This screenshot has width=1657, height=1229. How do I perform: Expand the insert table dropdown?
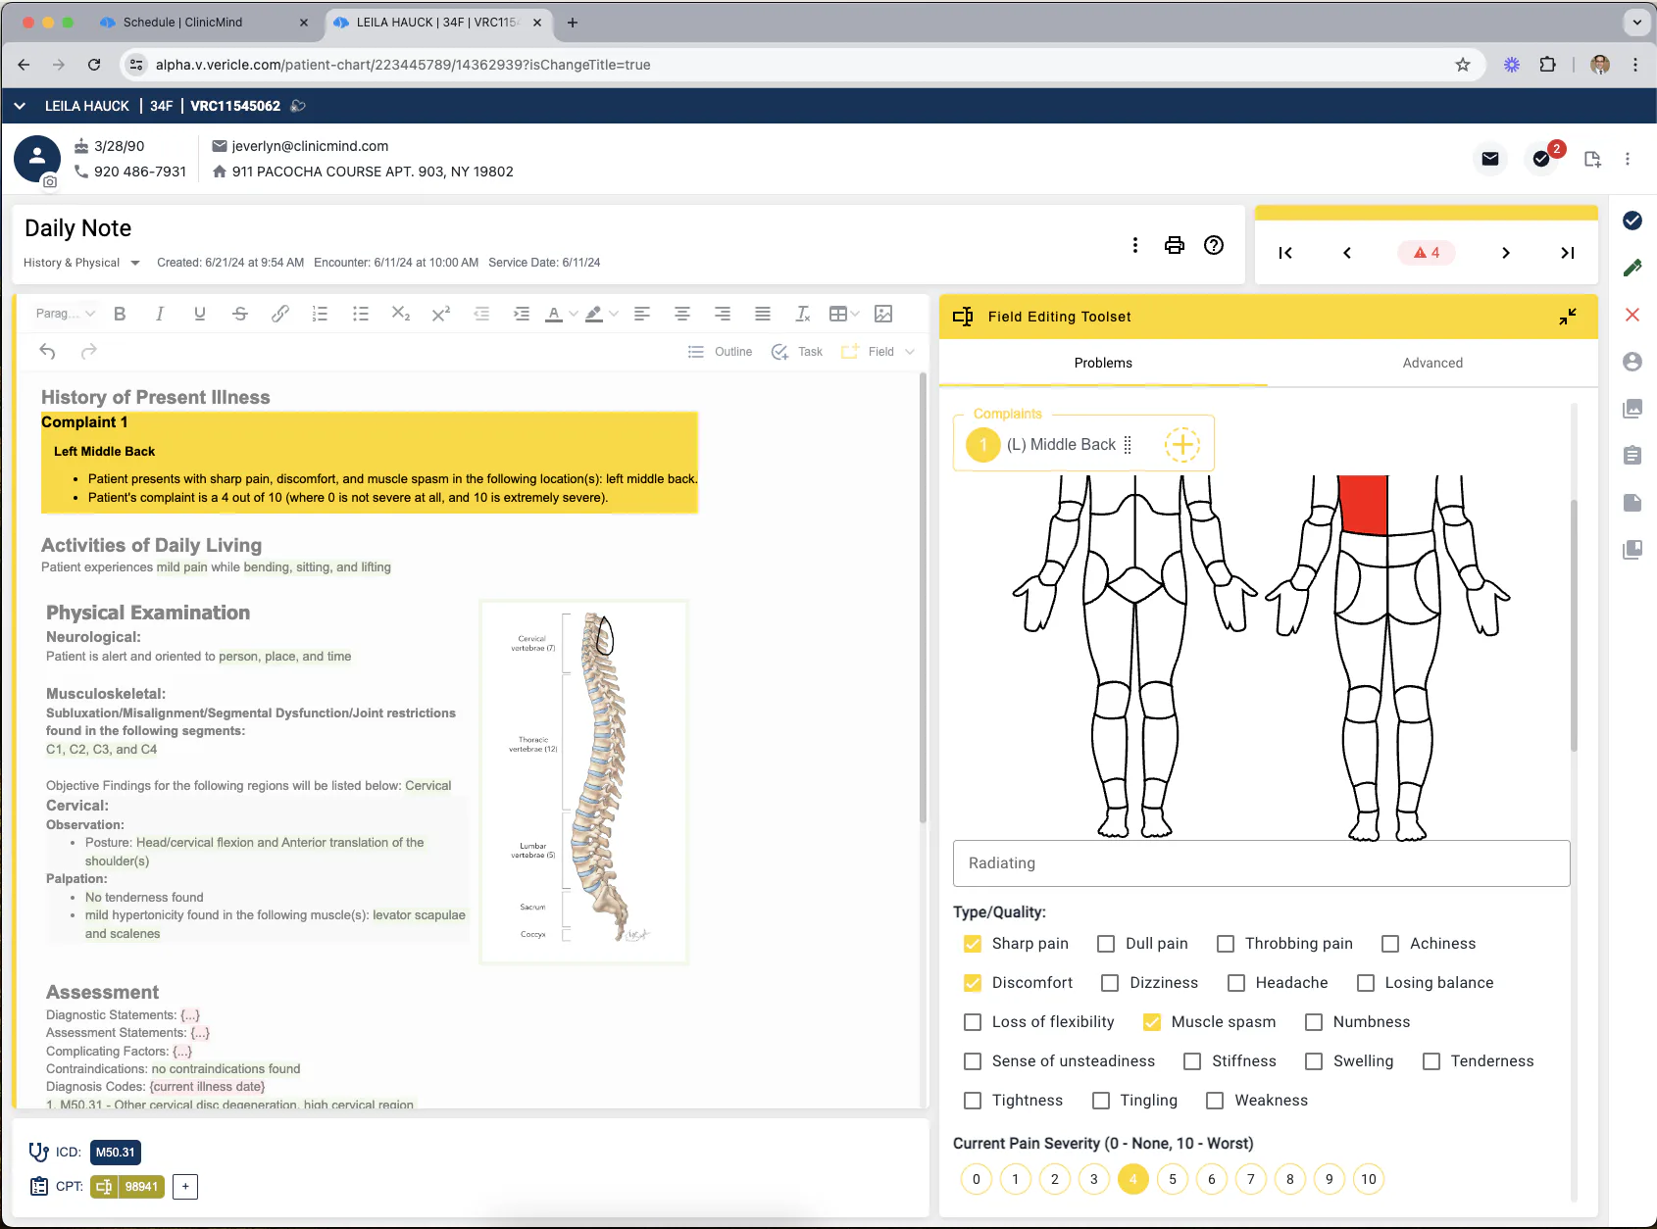point(855,314)
